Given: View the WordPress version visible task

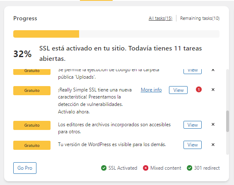Looking at the screenshot, I should click(193, 145).
